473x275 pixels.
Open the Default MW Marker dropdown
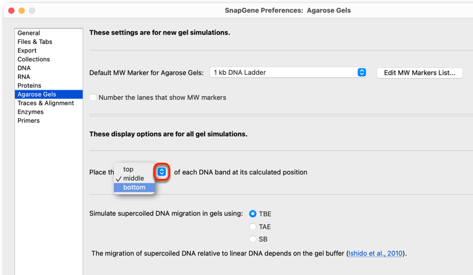(x=288, y=72)
